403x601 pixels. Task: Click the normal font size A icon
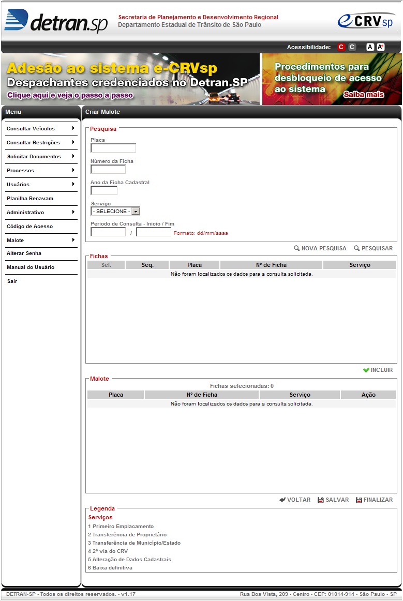[x=370, y=47]
